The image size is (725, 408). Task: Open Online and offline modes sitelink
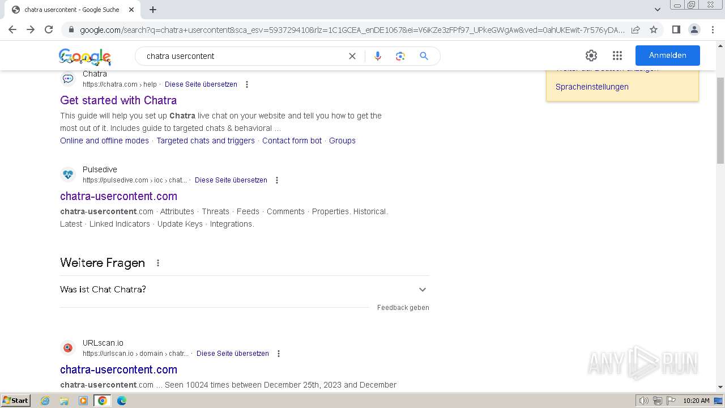pos(105,141)
